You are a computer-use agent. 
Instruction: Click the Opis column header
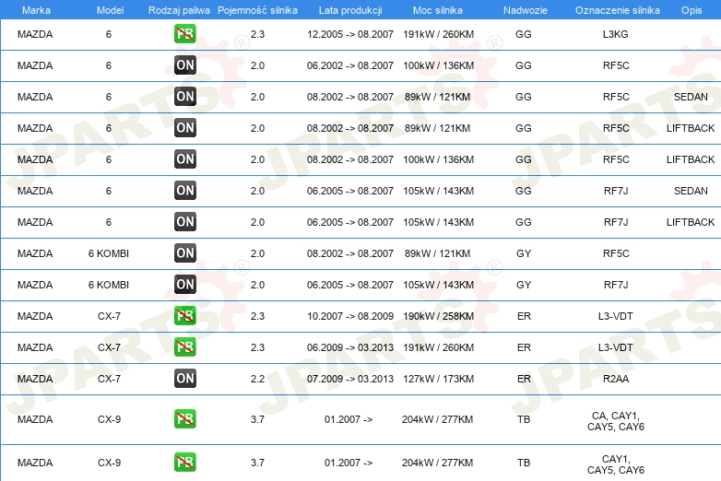[691, 10]
